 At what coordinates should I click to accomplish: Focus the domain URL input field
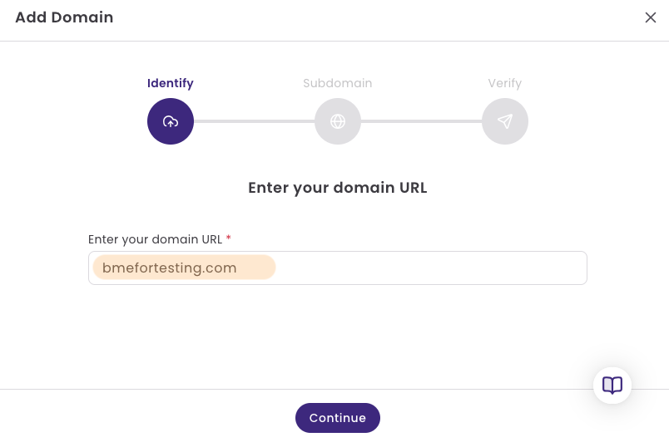coord(338,268)
